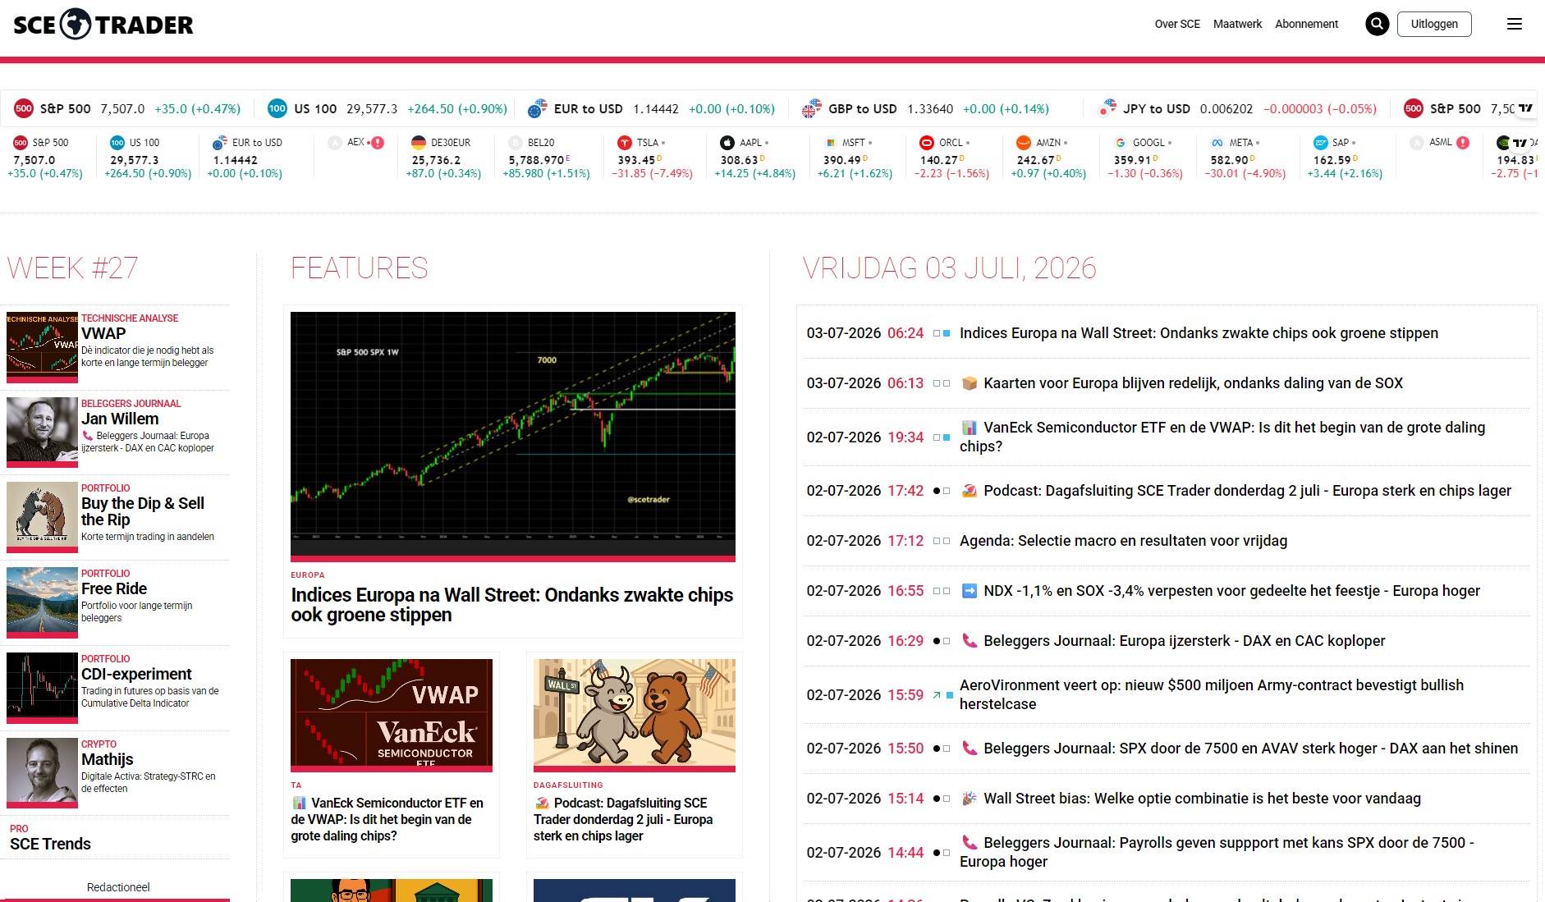Click the AMZN Amazon logo icon

point(1024,143)
